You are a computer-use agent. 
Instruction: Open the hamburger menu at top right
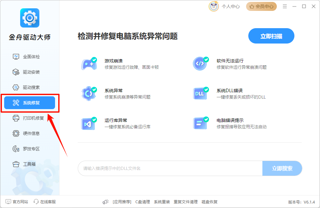(x=284, y=6)
